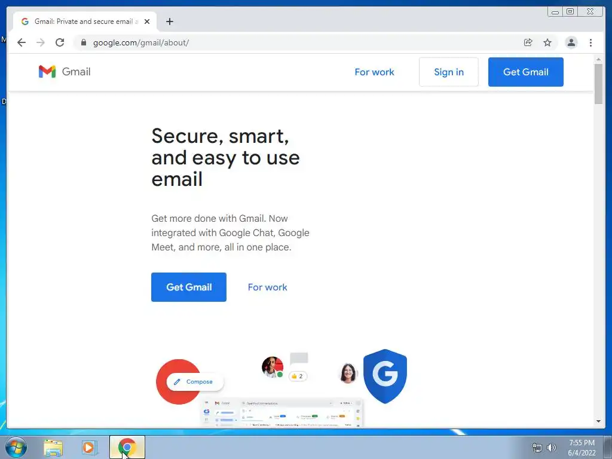Open the Chrome profile avatar

tap(571, 42)
